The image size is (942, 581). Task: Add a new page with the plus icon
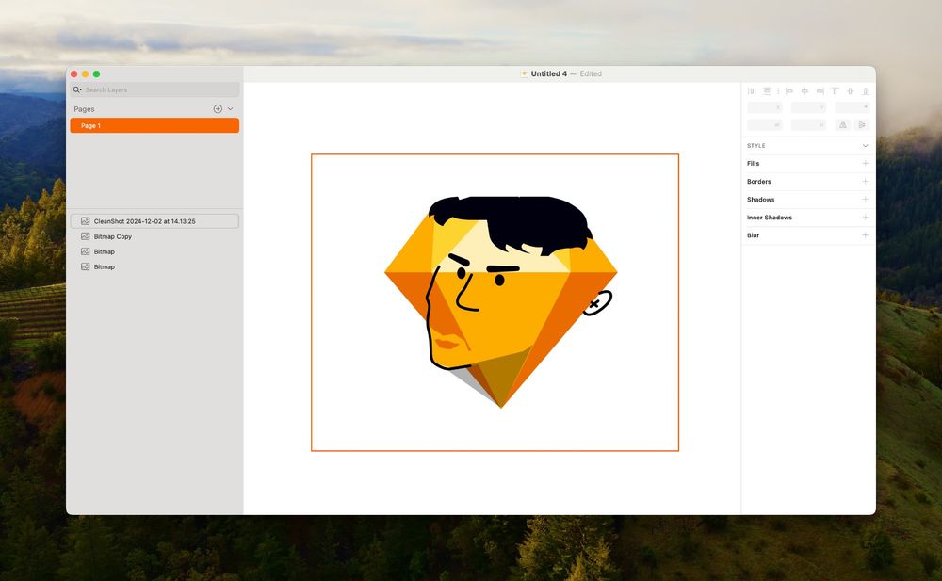point(218,108)
